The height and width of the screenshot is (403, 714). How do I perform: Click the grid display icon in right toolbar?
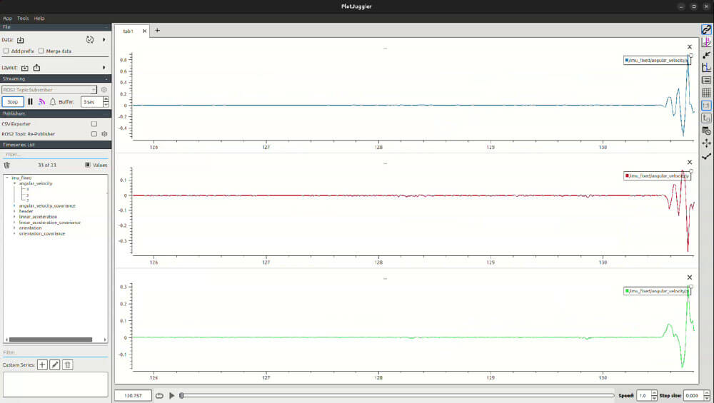706,93
